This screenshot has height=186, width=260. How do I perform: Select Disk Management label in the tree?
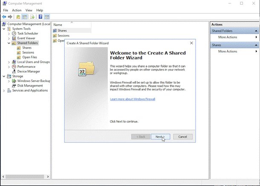click(x=30, y=86)
